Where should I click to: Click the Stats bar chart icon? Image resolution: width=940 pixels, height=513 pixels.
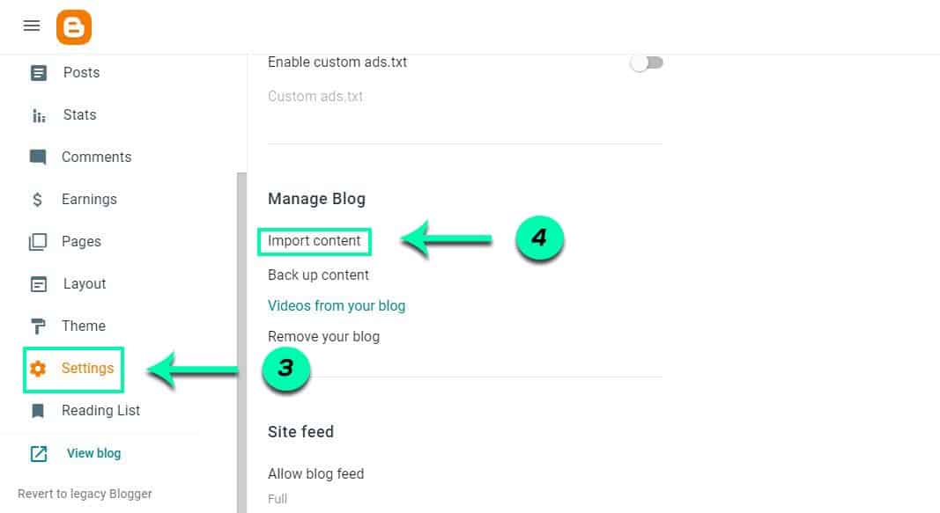(38, 115)
